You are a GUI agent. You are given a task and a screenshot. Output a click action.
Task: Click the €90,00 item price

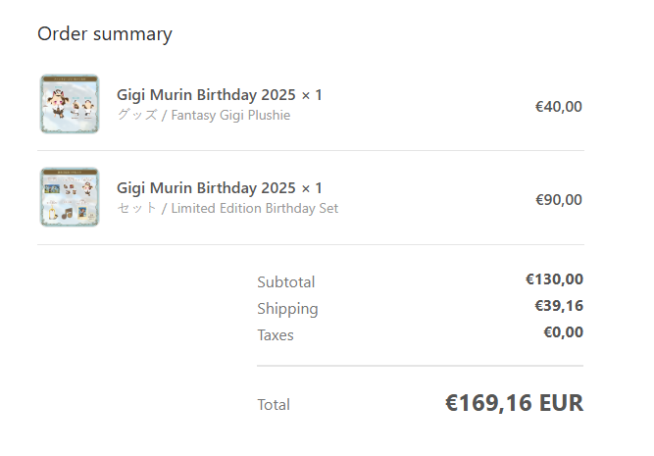click(x=558, y=200)
